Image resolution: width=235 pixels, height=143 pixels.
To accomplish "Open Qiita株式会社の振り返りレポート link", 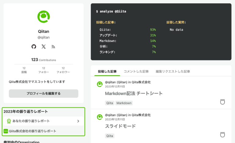I will point(32,131).
